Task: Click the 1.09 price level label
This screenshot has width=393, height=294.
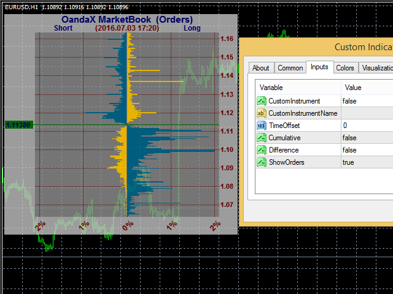Action: point(227,168)
